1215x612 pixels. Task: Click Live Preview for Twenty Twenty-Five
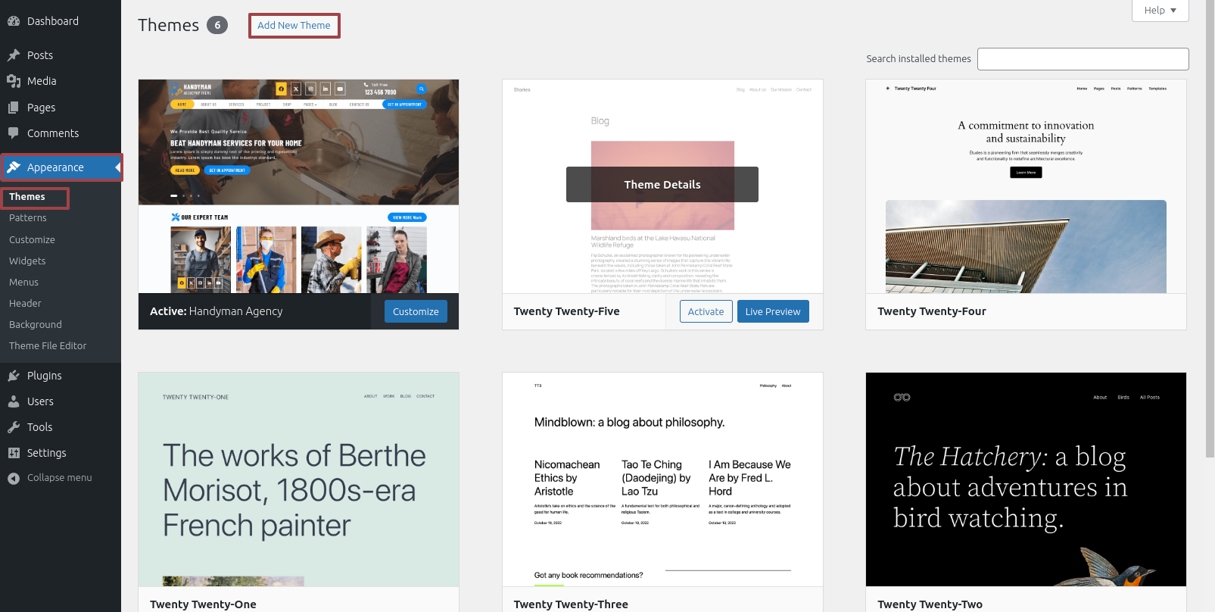click(x=773, y=311)
